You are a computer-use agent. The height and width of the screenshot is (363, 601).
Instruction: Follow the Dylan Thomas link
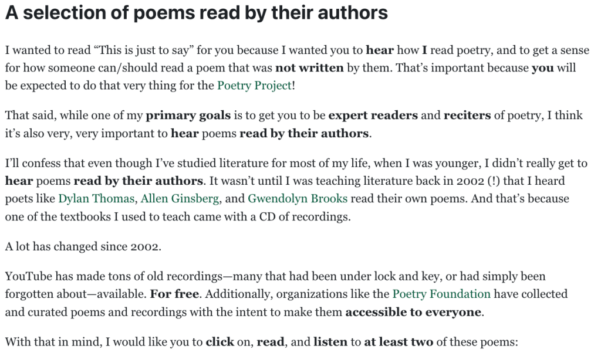(x=97, y=199)
